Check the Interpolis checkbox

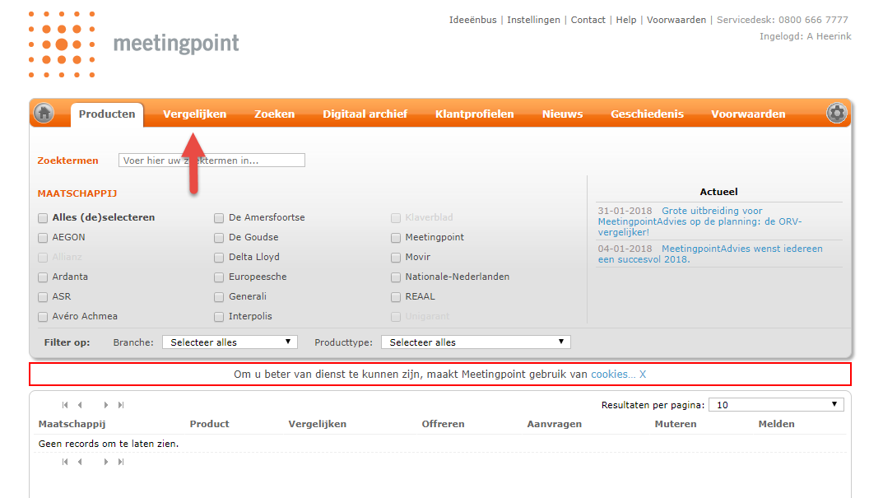(219, 317)
